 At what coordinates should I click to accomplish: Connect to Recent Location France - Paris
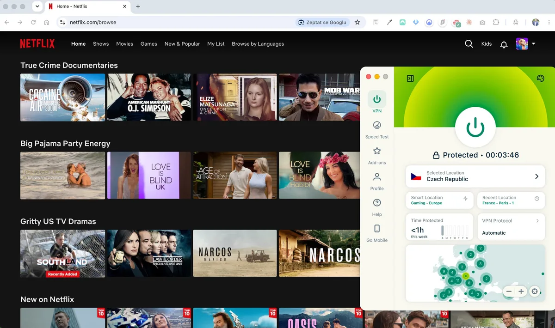[x=511, y=200]
